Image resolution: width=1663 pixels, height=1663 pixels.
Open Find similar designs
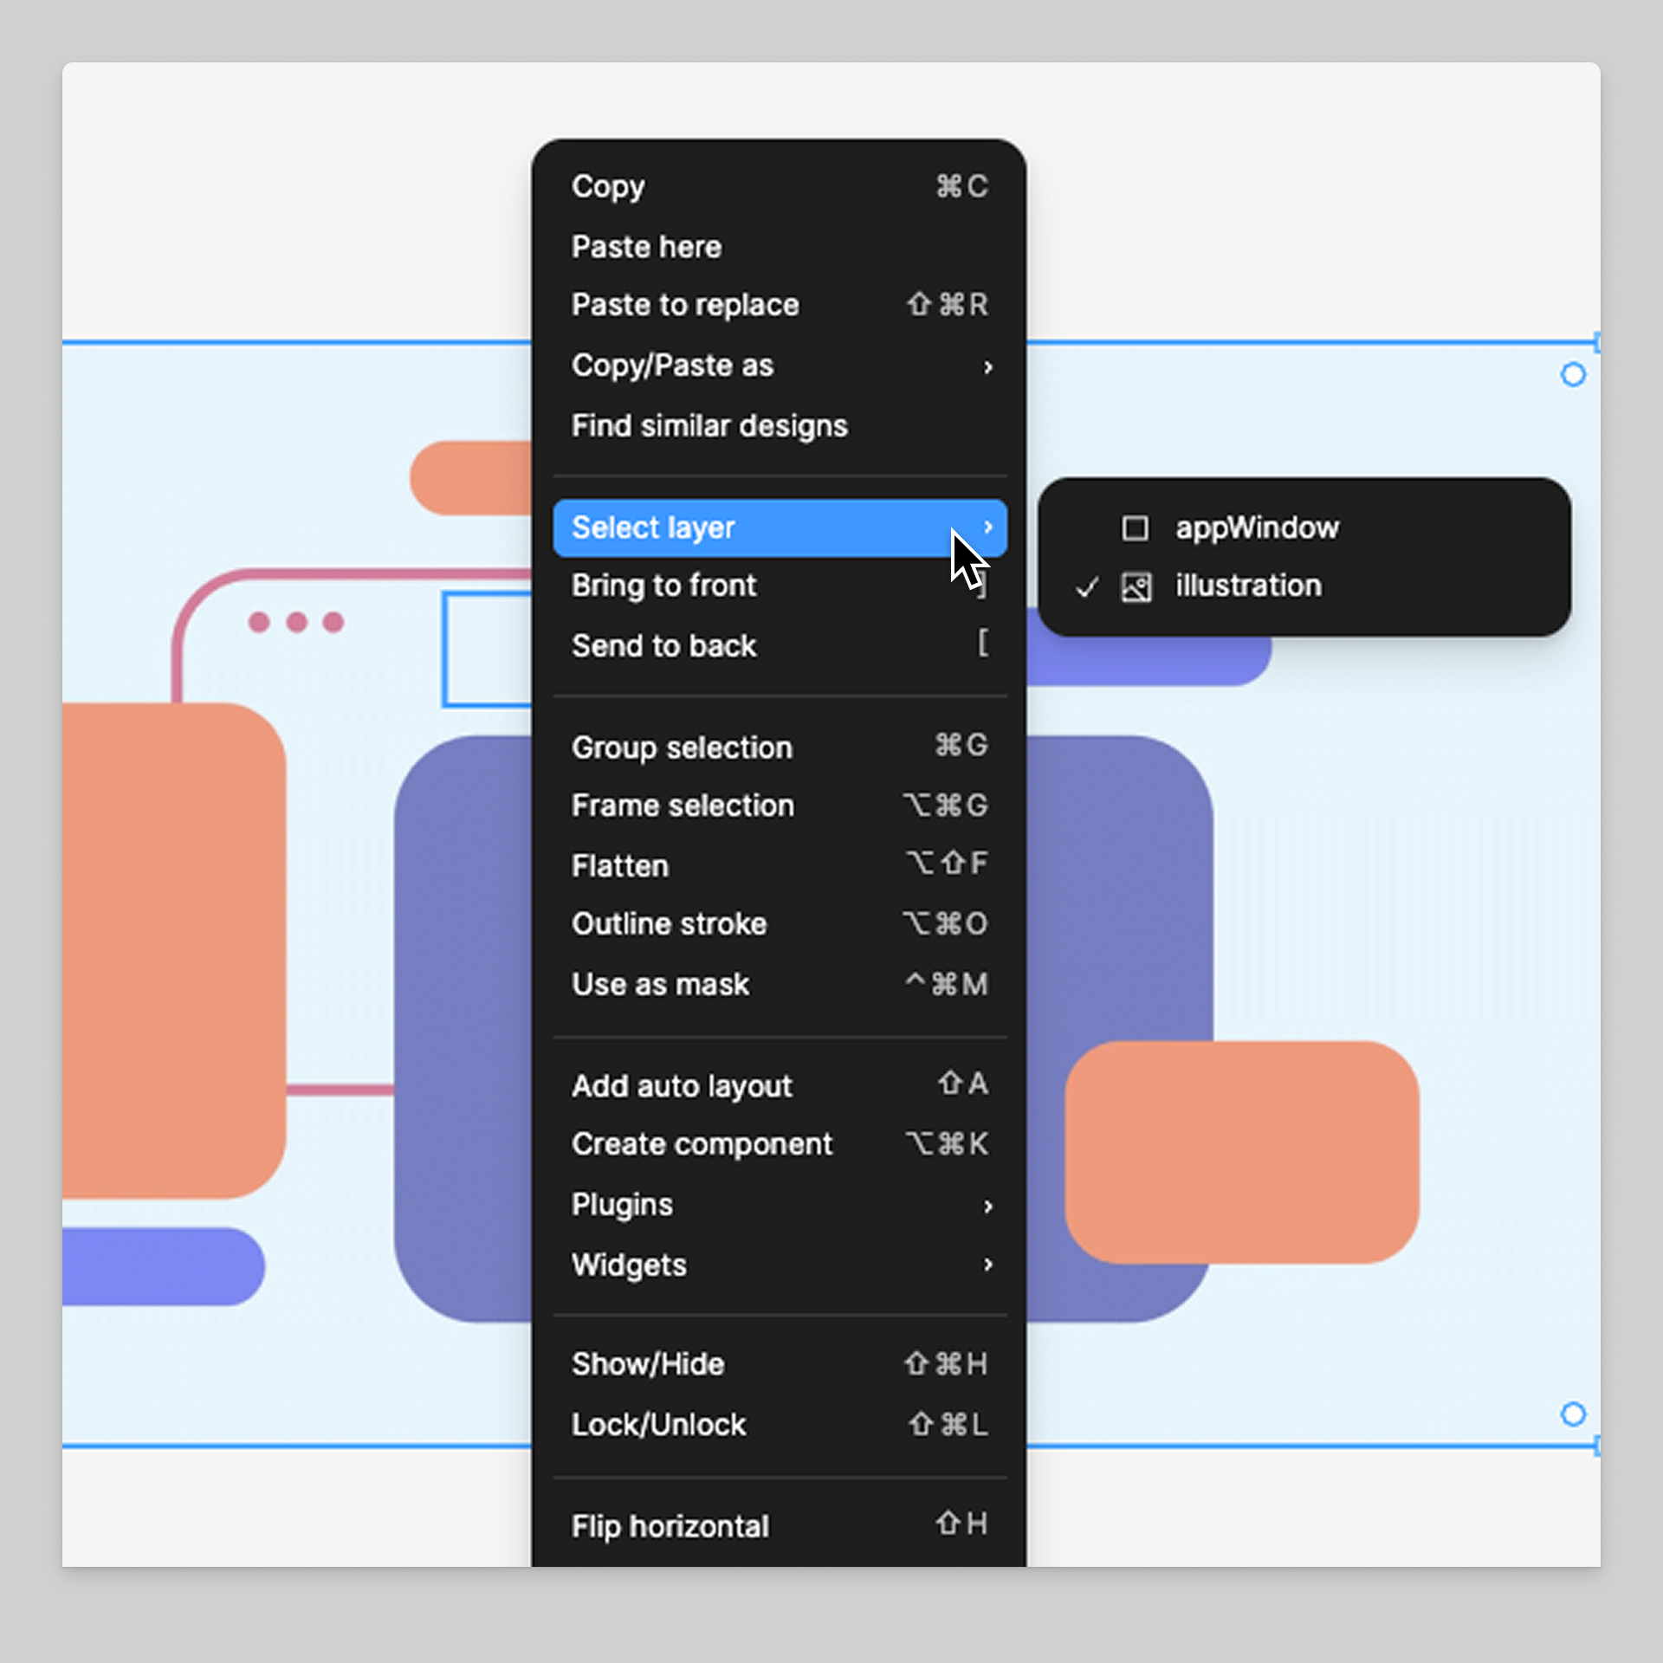(709, 426)
